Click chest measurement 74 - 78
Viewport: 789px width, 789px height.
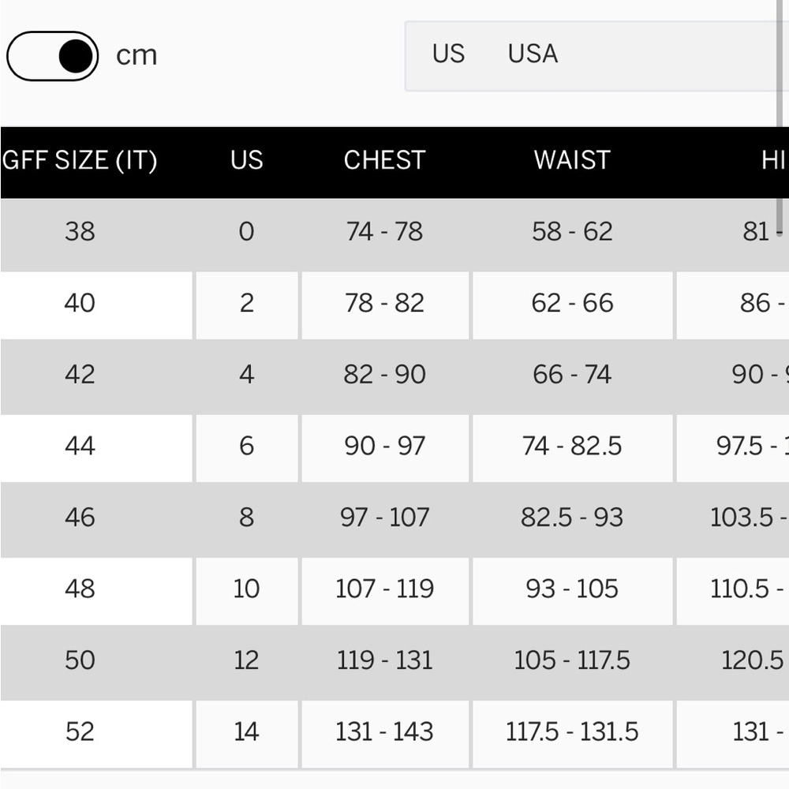(x=384, y=232)
